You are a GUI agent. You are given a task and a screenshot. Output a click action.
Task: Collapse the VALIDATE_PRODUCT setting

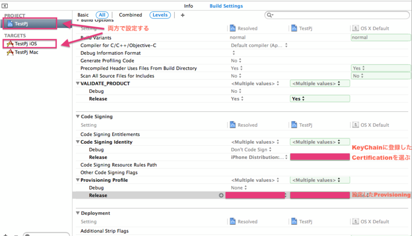pos(78,83)
